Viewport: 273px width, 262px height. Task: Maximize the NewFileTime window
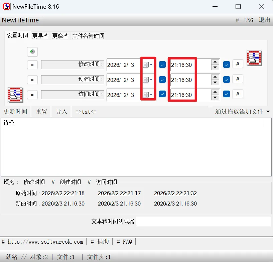tap(238, 7)
